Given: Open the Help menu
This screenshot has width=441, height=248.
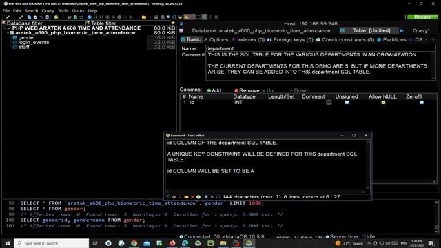Looking at the screenshot, I should pos(92,11).
